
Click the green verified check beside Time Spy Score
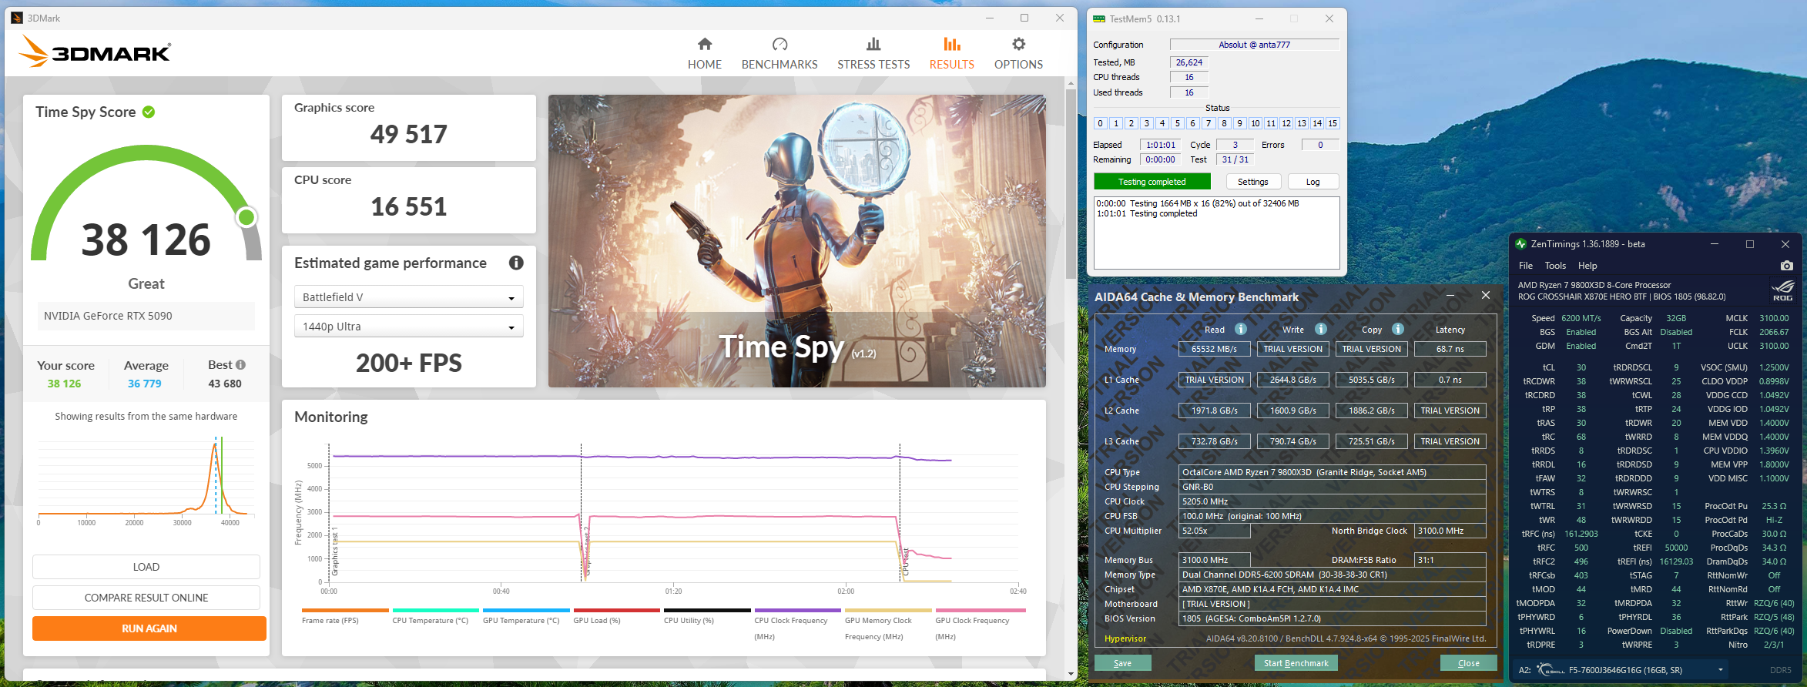(149, 112)
